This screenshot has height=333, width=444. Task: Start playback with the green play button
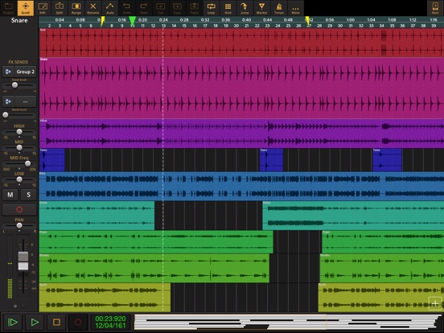35,323
